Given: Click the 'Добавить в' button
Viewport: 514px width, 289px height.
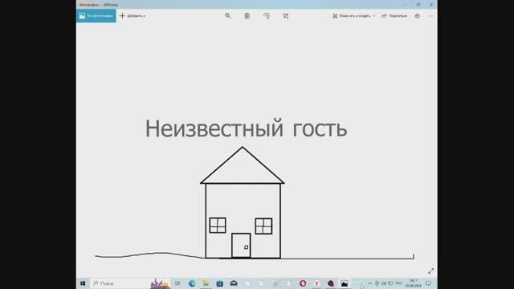Looking at the screenshot, I should tap(133, 16).
